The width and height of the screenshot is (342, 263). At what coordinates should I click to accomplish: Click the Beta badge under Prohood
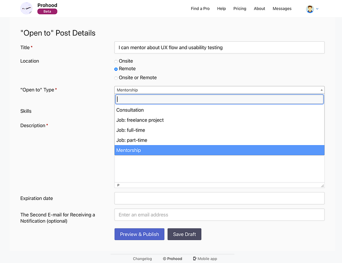pos(47,11)
